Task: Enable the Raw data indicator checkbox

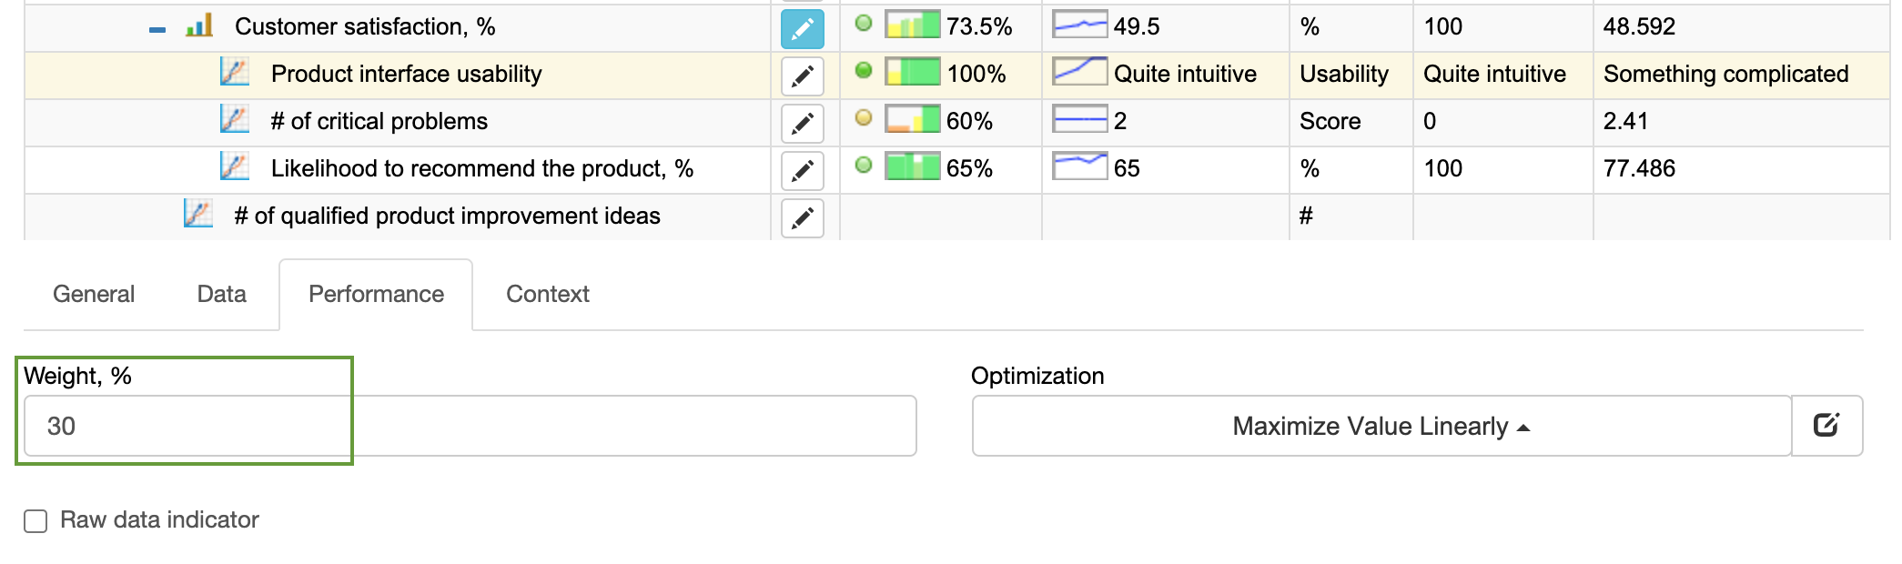Action: pyautogui.click(x=35, y=520)
